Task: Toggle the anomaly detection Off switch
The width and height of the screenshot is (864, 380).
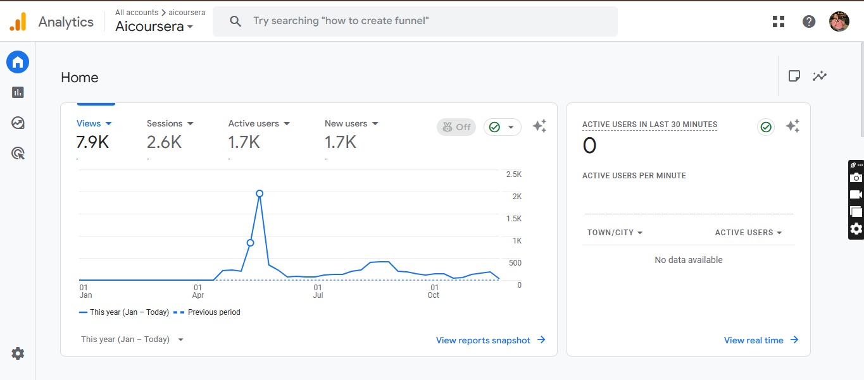Action: (x=456, y=127)
